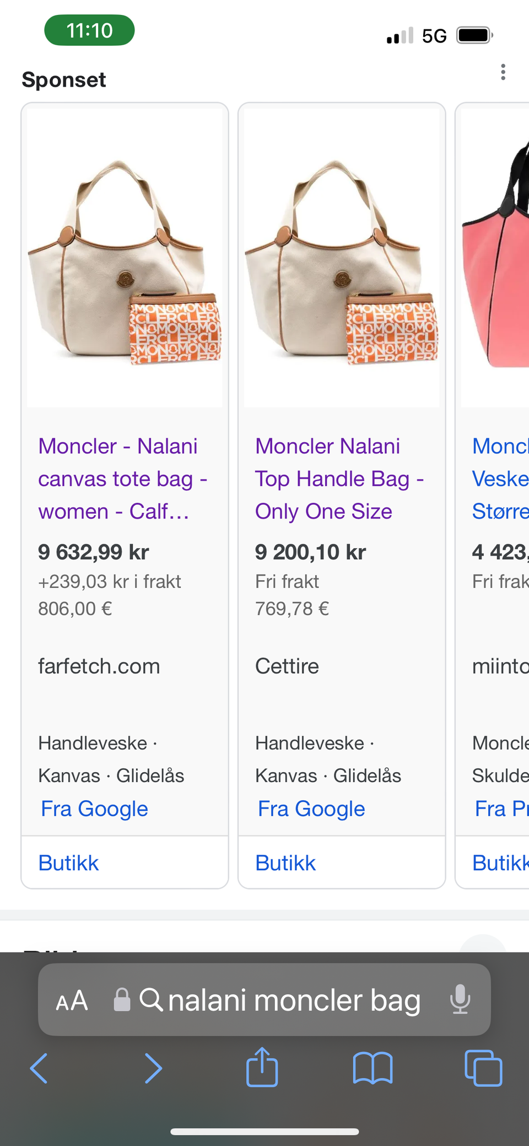
Task: Tap Fra Google under Cettire listing
Action: 311,808
